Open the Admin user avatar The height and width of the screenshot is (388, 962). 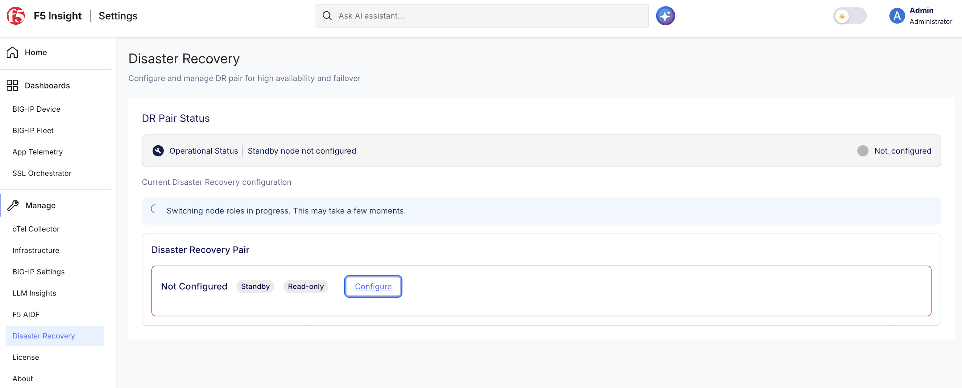pos(897,16)
